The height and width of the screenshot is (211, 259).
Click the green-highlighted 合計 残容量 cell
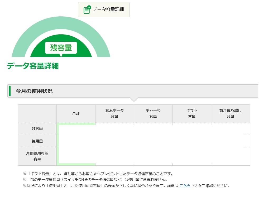click(x=76, y=129)
